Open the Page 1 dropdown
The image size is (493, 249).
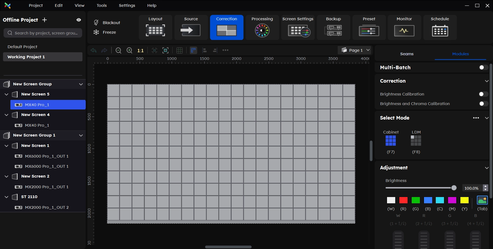point(356,50)
